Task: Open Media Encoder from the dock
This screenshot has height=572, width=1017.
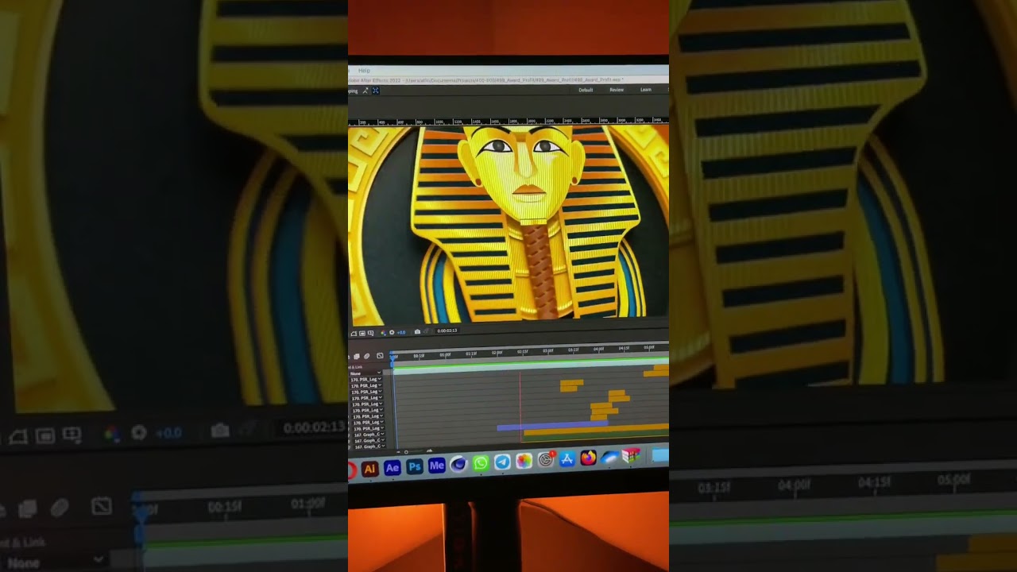Action: 437,465
